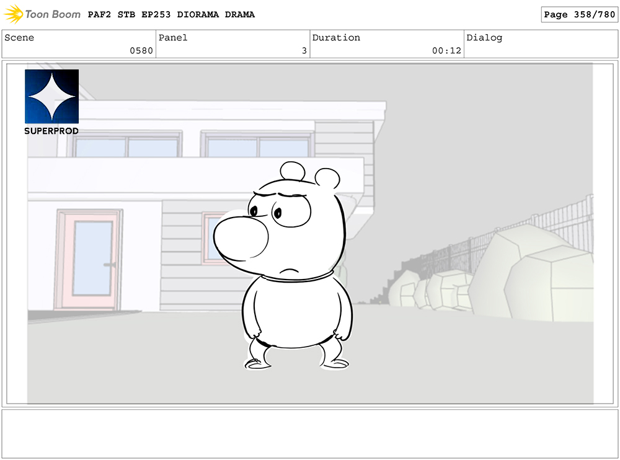620x460 pixels.
Task: Click the Dialog header label
Action: [484, 38]
